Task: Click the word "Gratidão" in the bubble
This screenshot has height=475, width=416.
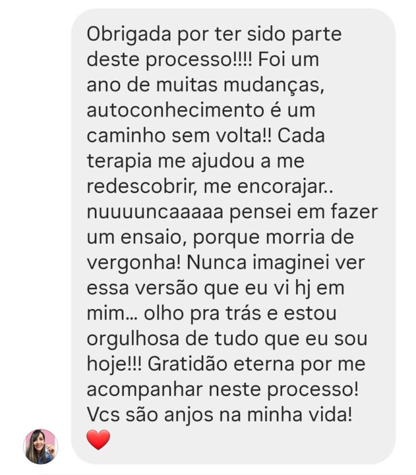Action: click(x=187, y=364)
